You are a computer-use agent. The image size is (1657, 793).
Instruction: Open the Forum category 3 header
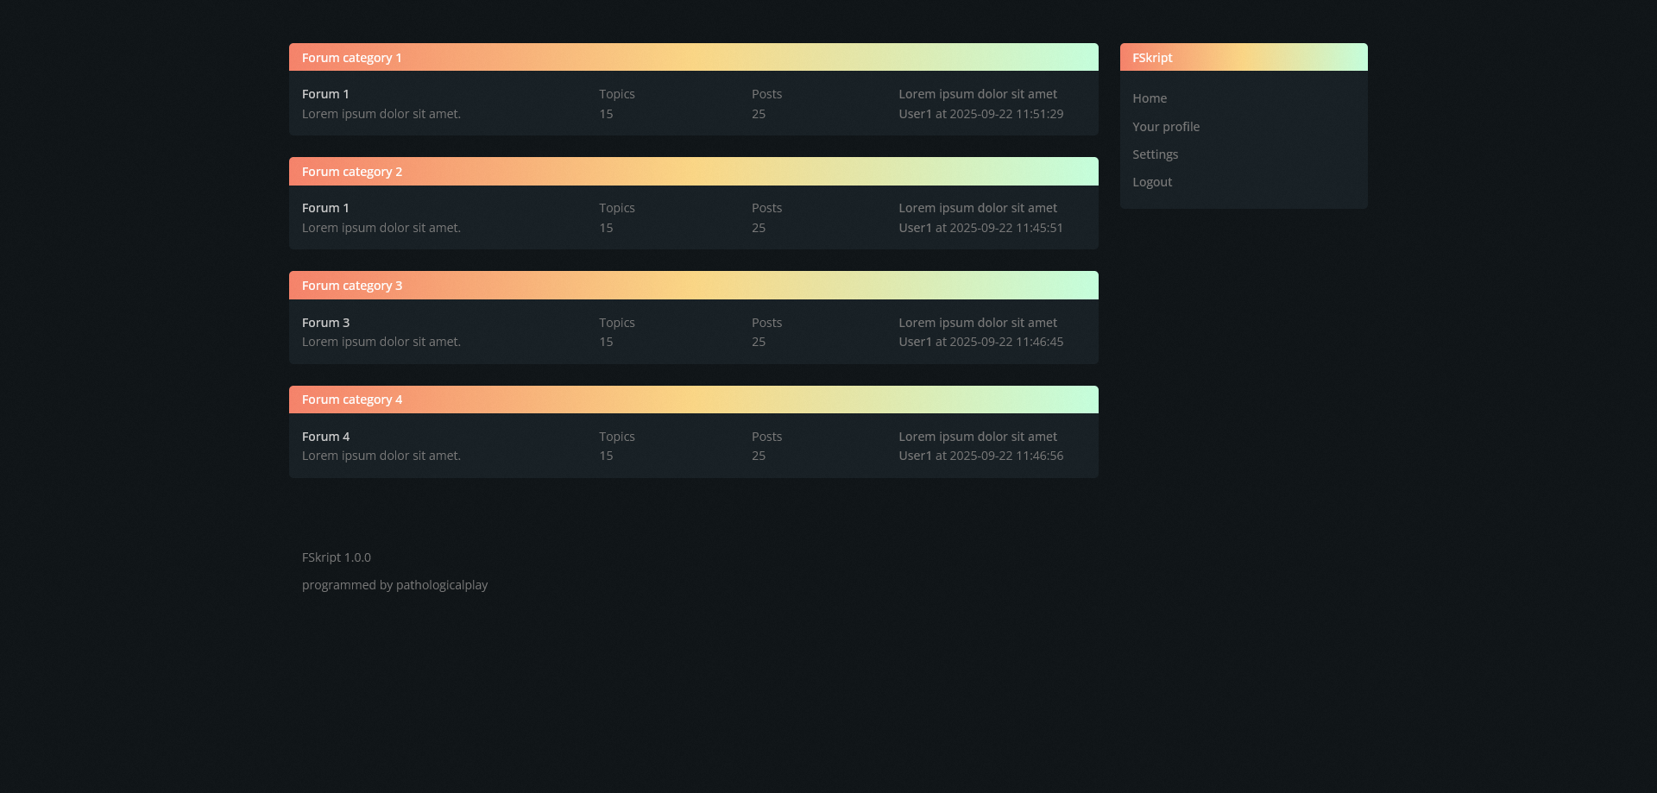(x=351, y=286)
